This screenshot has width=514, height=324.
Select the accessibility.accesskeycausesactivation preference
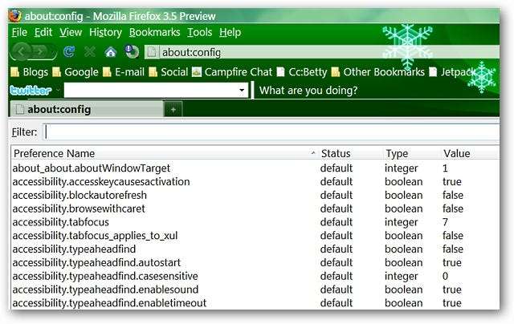pyautogui.click(x=101, y=181)
